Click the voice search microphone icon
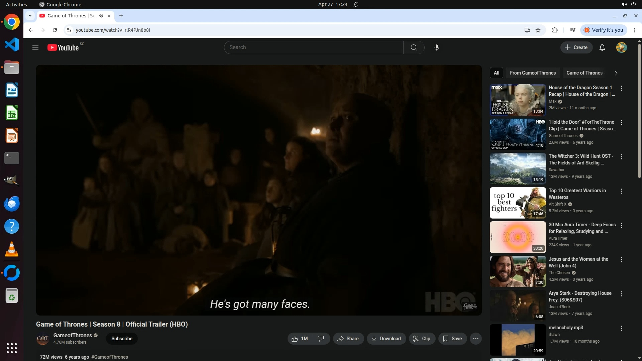 tap(436, 47)
